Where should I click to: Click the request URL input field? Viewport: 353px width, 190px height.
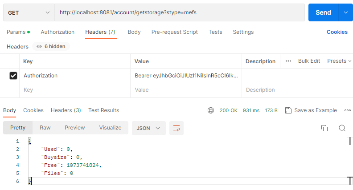[x=178, y=13]
